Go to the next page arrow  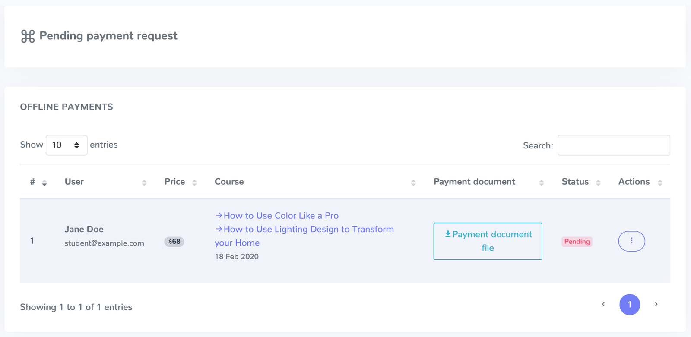tap(656, 305)
